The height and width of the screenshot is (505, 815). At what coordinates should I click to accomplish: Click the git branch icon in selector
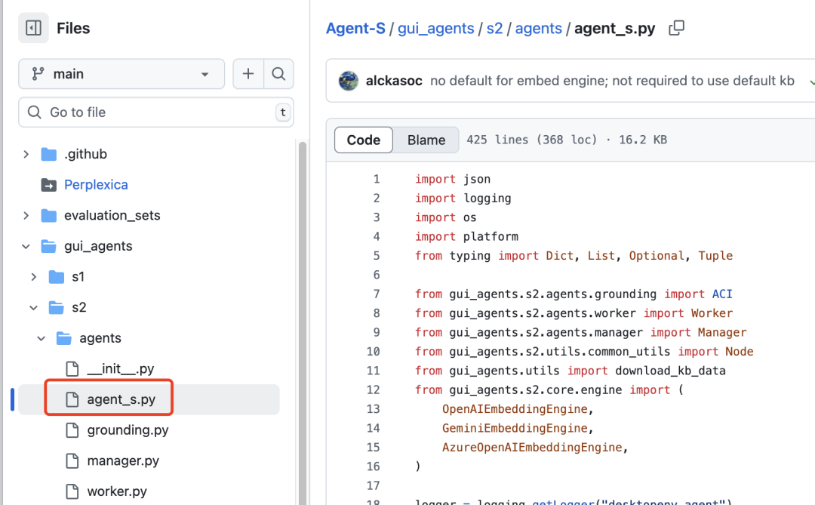click(38, 74)
